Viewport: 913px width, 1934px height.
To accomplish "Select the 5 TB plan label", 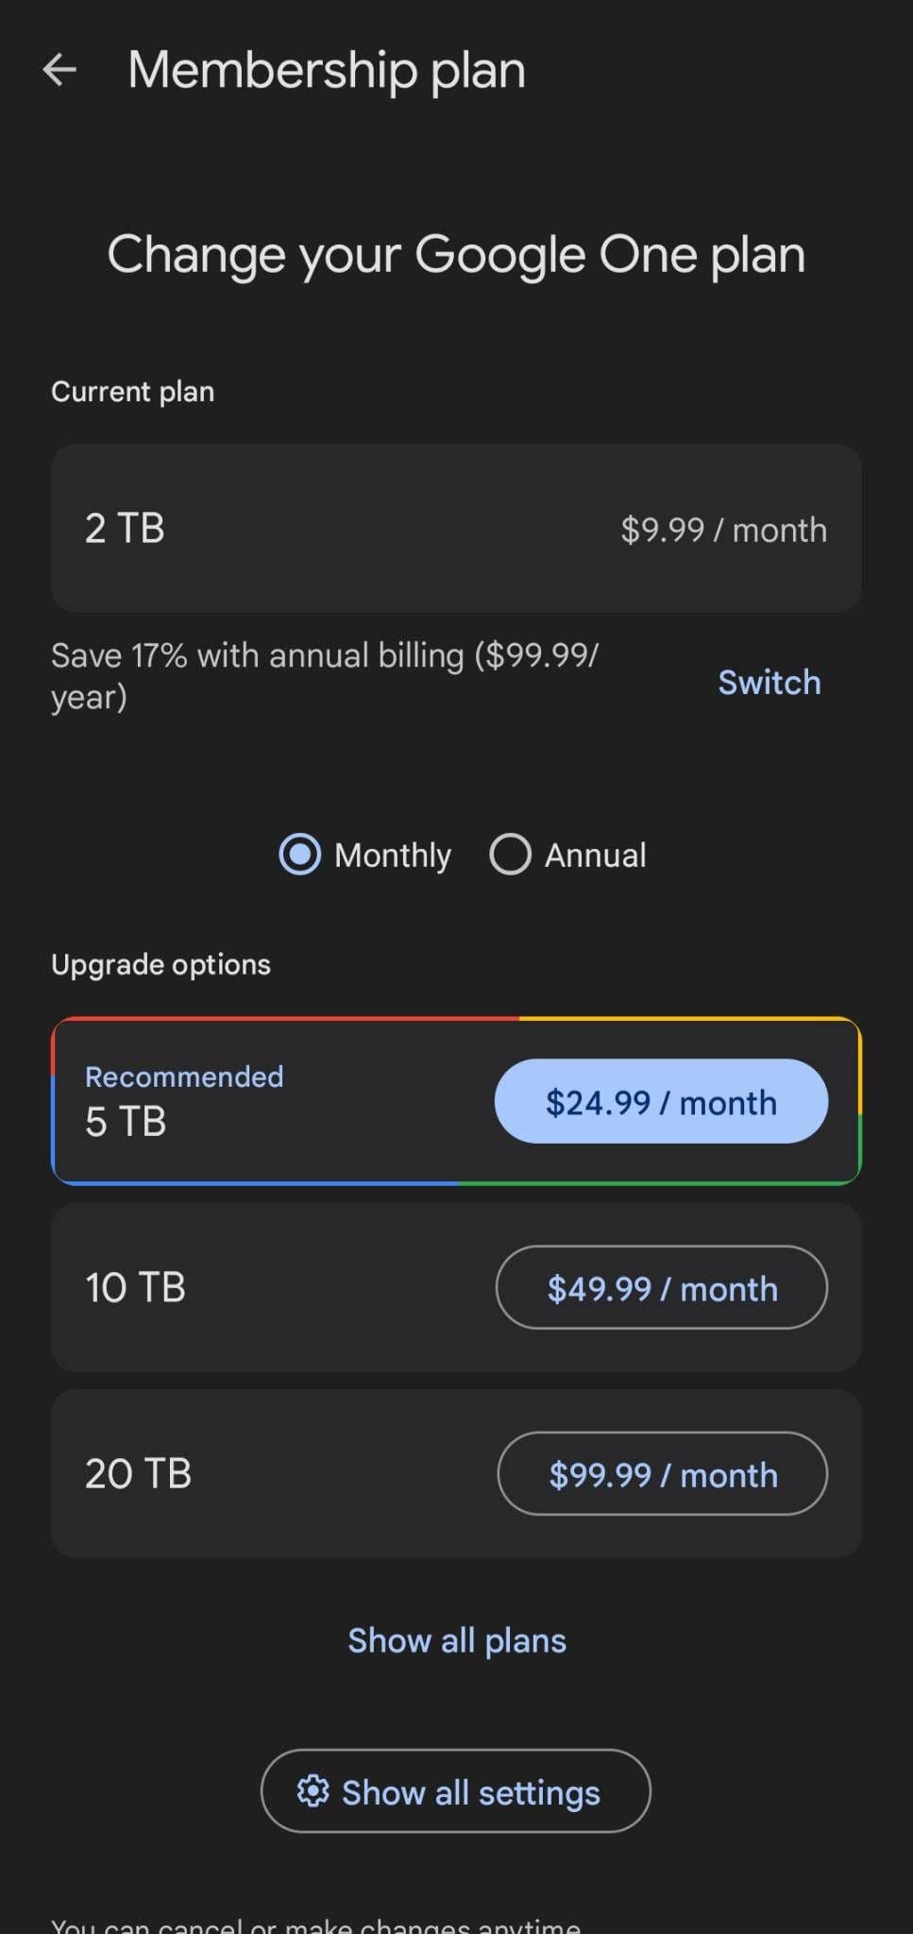I will 126,1122.
